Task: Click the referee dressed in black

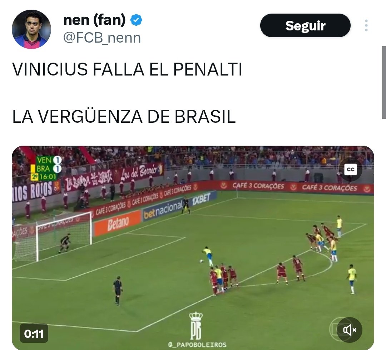Action: [118, 291]
